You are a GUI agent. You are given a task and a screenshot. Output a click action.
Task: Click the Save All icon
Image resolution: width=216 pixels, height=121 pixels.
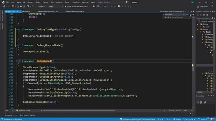click(24, 6)
